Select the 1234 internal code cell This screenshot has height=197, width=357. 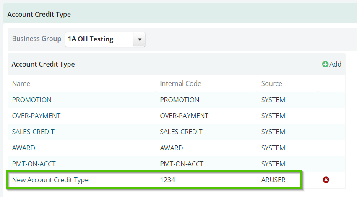pyautogui.click(x=167, y=180)
